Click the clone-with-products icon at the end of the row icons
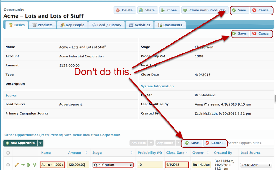Viewport: 276px width, 170px height. 34,165
